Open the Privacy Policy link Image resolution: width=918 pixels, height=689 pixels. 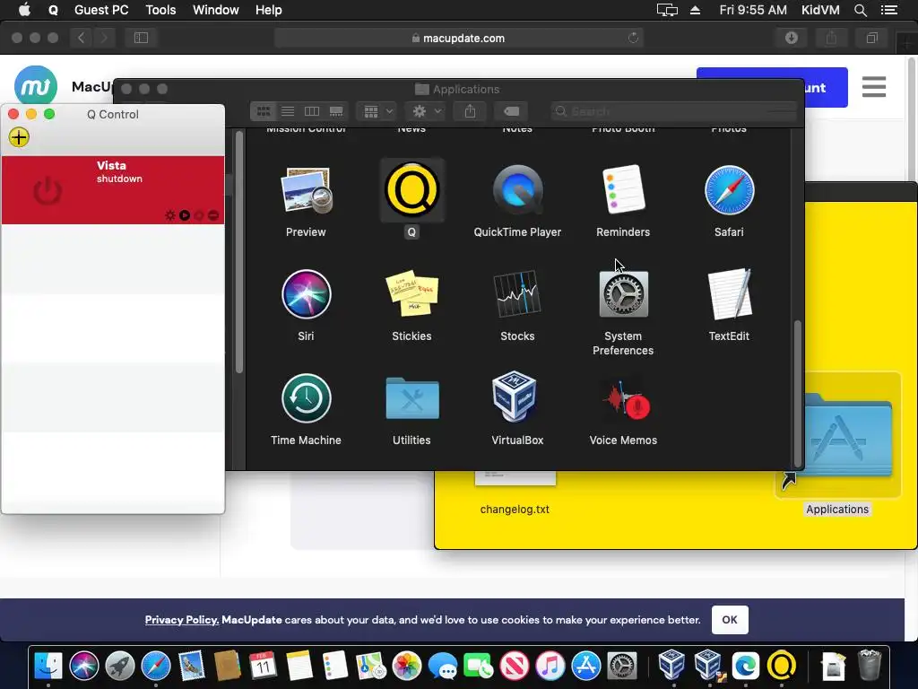coord(181,620)
